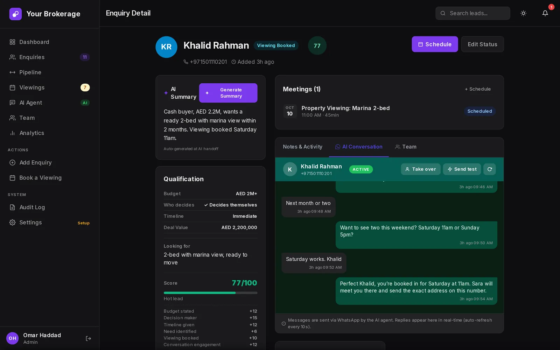Click + Schedule in Meetings card

pyautogui.click(x=478, y=89)
